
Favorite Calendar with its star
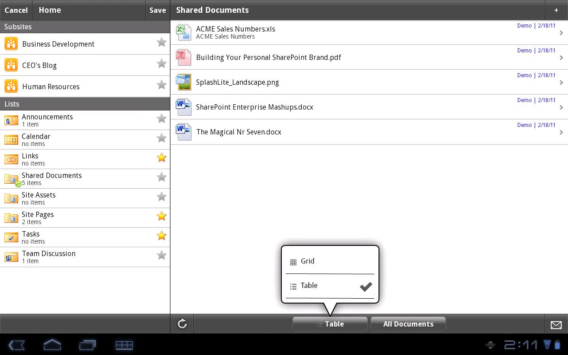point(162,138)
